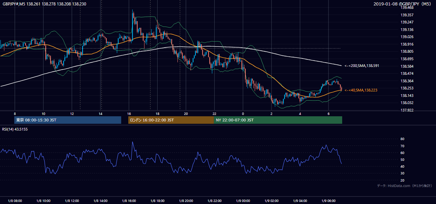Select the 200 SMA 138.591 label
436x204 pixels.
[362, 66]
